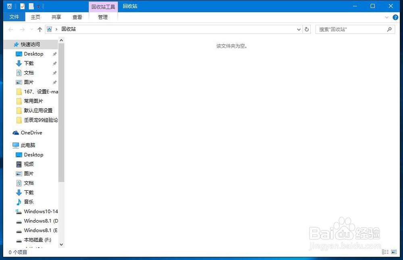Switch to large icons view in the status bar
Image resolution: width=403 pixels, height=260 pixels.
tap(394, 252)
